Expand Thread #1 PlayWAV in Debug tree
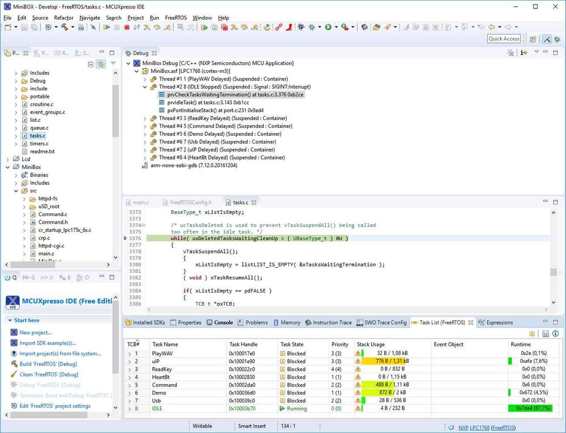This screenshot has height=433, width=566. pyautogui.click(x=145, y=79)
